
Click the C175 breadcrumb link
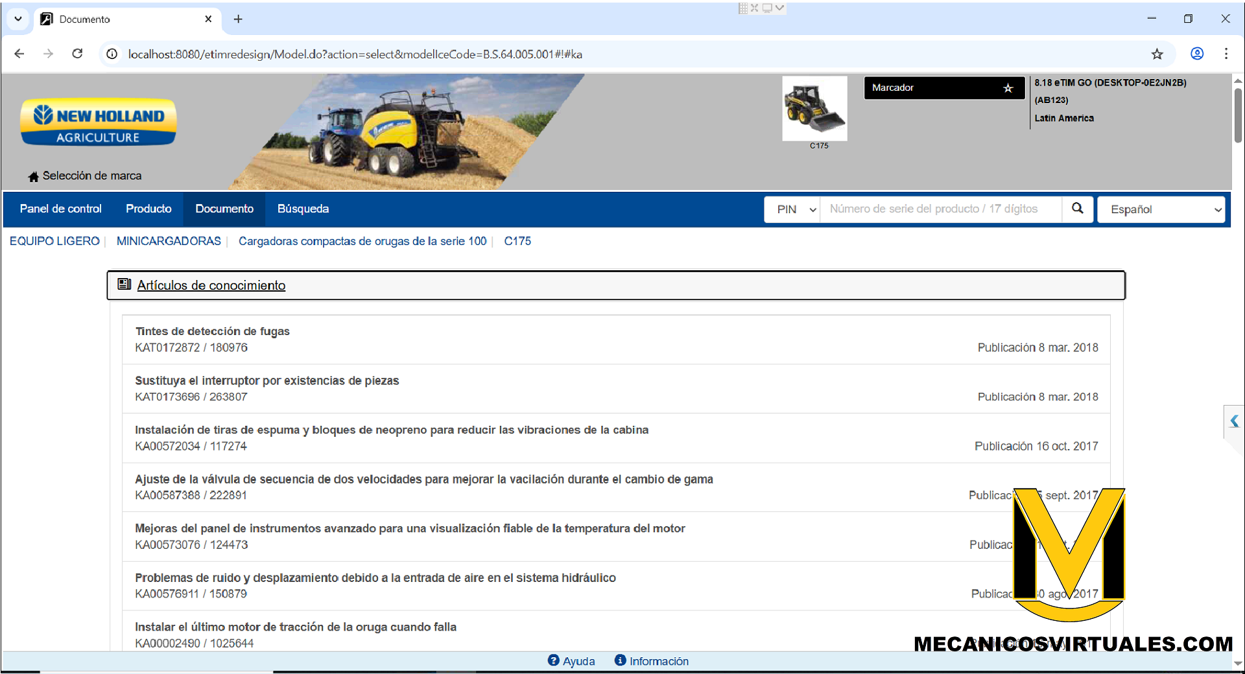(x=517, y=241)
